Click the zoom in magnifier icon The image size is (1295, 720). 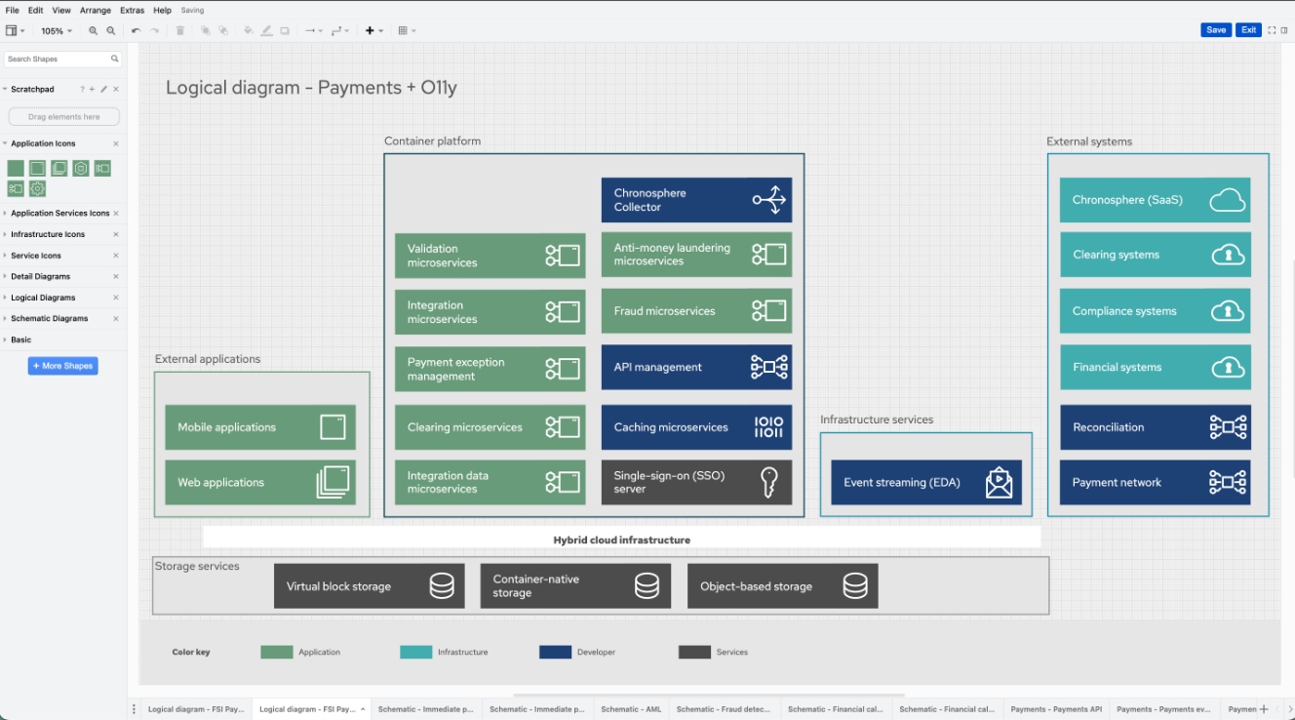tap(94, 30)
